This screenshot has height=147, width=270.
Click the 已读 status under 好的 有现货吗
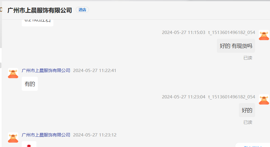pyautogui.click(x=248, y=58)
